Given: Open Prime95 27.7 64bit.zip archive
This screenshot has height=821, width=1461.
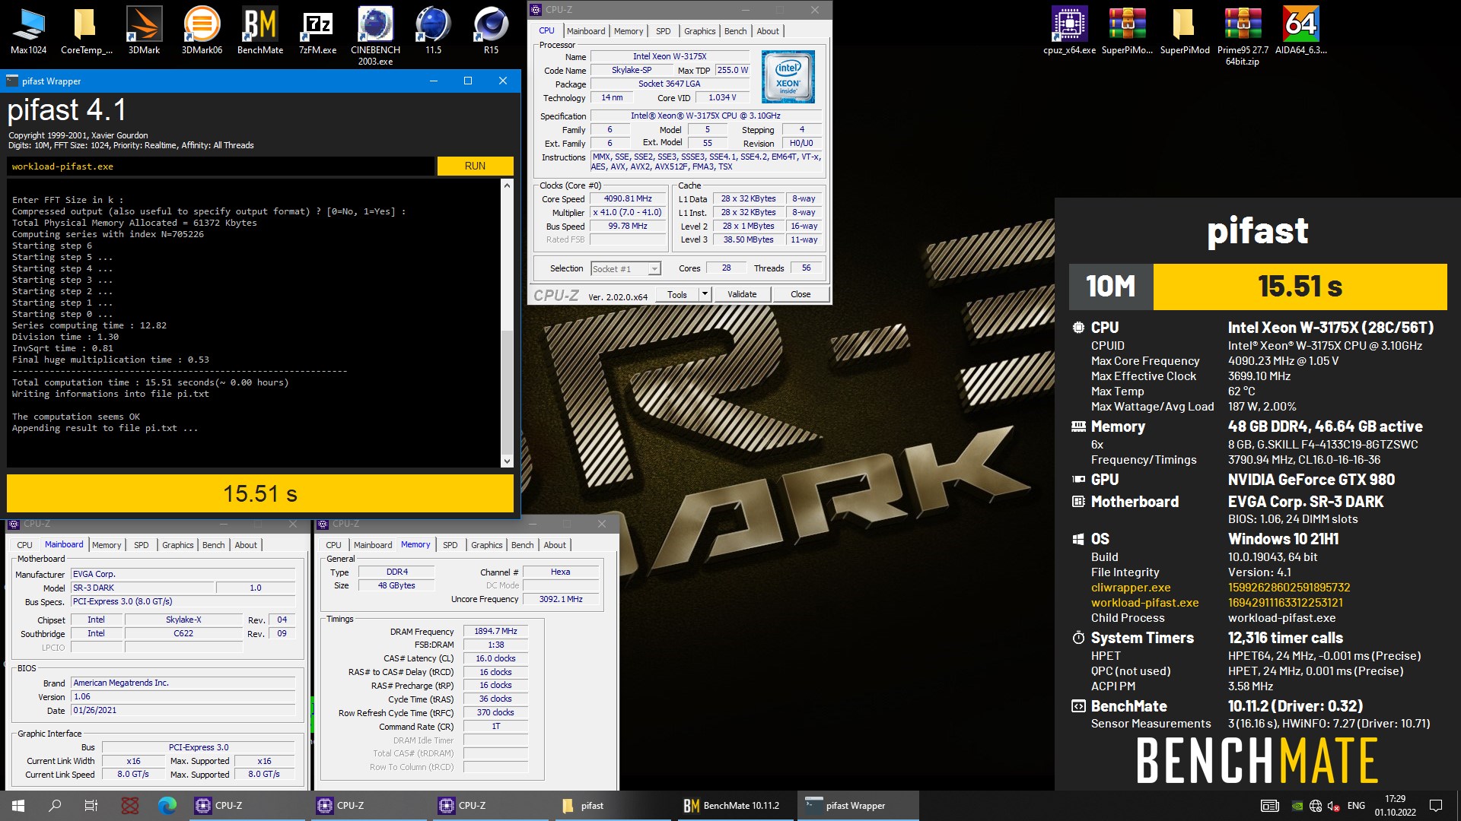Looking at the screenshot, I should (x=1243, y=36).
